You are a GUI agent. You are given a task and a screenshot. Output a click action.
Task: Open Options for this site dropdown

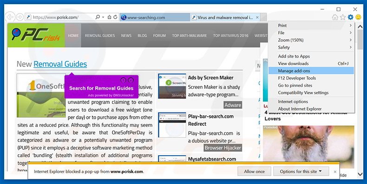click(x=301, y=171)
